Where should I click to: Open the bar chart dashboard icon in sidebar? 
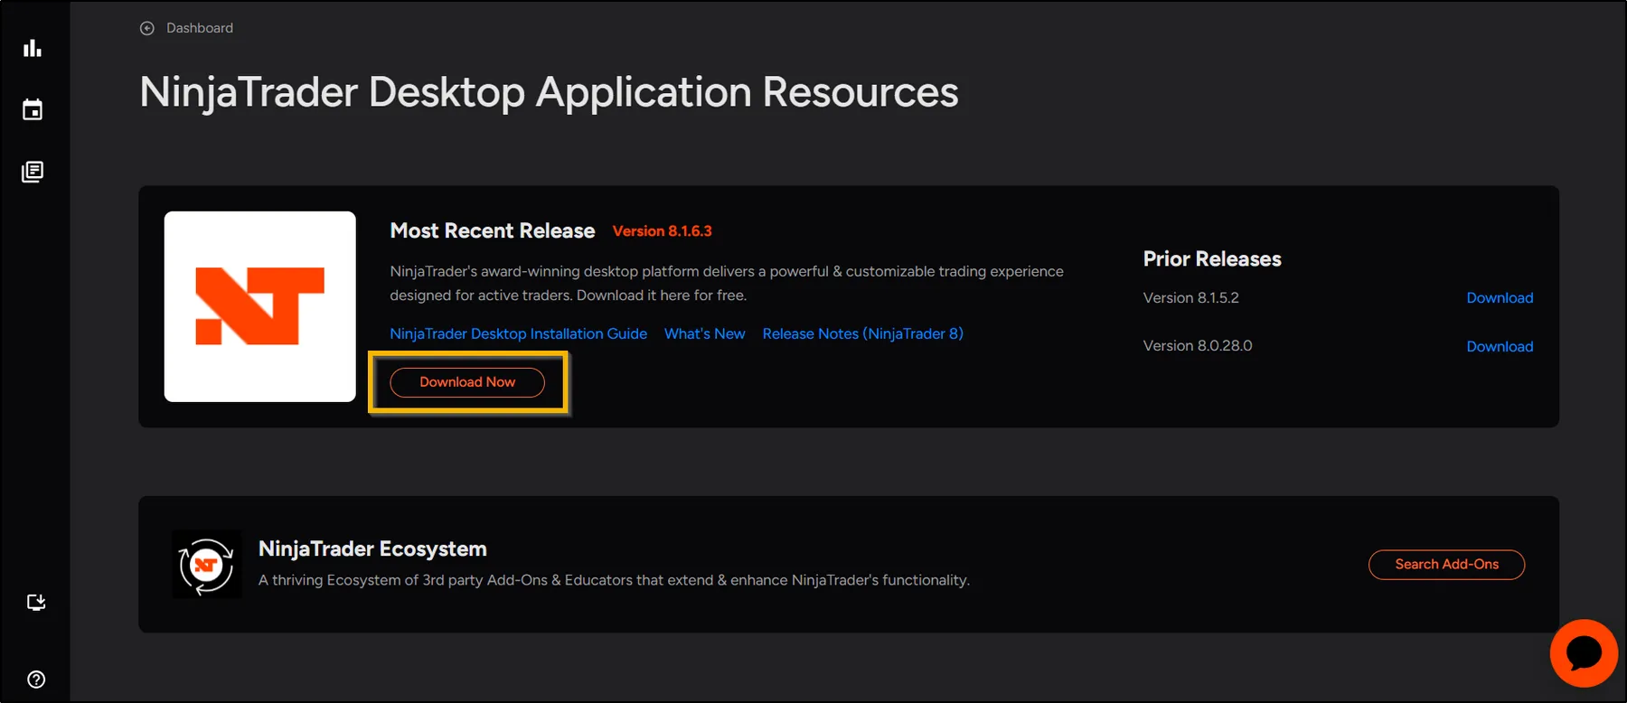coord(33,48)
